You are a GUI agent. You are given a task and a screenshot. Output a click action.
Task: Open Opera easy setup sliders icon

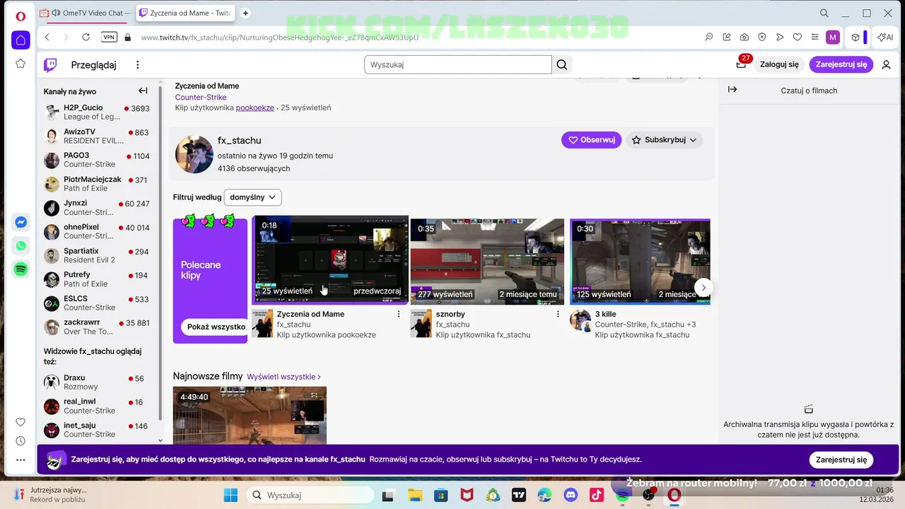click(815, 37)
